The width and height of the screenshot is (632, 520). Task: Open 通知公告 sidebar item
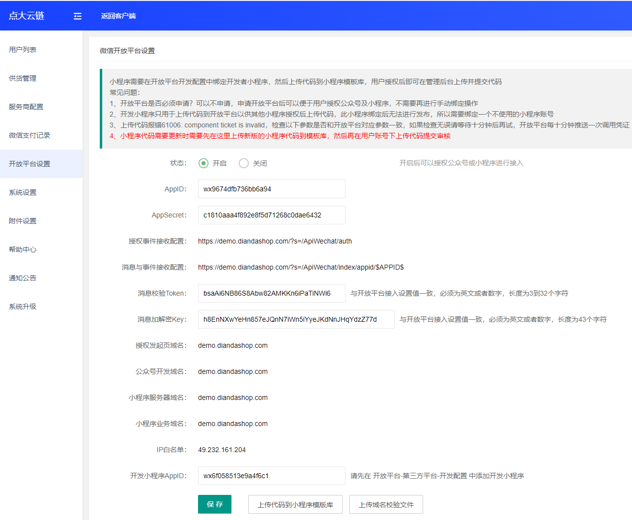(41, 278)
